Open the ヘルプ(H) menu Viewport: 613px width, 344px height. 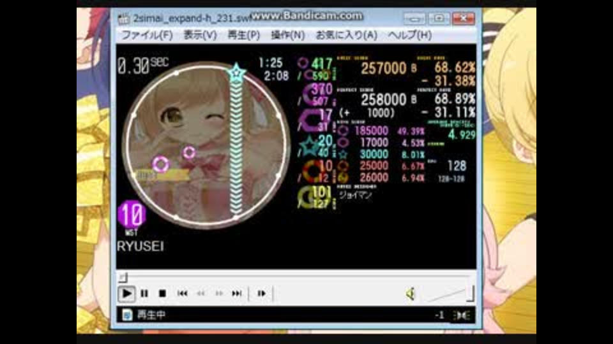click(410, 35)
